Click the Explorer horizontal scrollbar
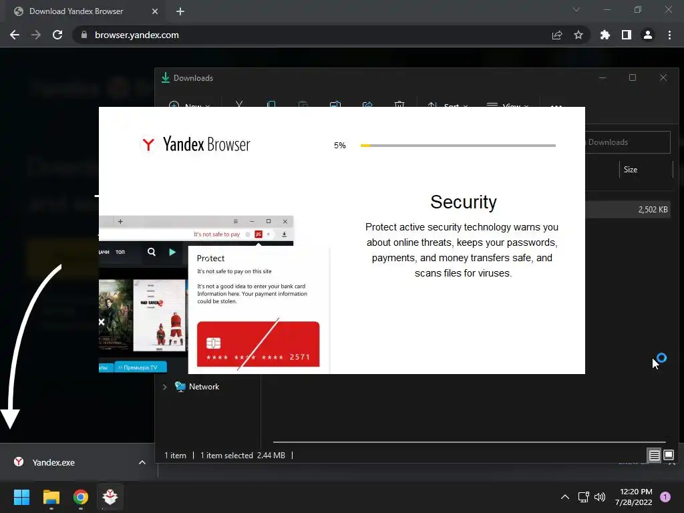Viewport: 684px width, 513px height. coord(470,442)
